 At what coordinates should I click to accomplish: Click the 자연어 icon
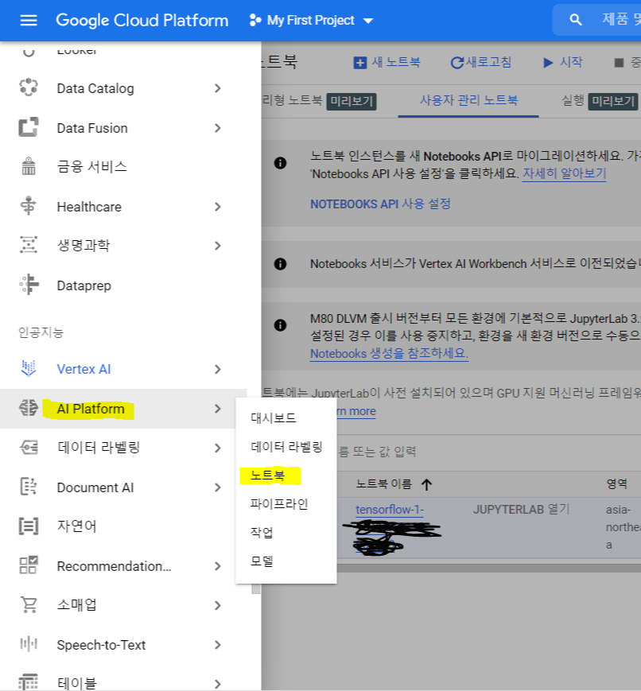[29, 526]
